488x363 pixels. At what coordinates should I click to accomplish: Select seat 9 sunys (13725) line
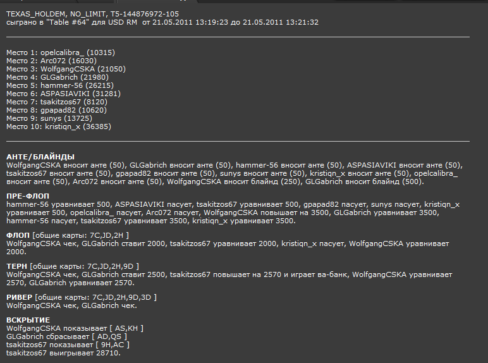(49, 118)
